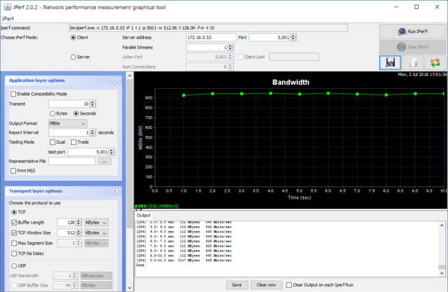The height and width of the screenshot is (292, 448).
Task: Select Bytes transmit radio button
Action: coord(52,114)
